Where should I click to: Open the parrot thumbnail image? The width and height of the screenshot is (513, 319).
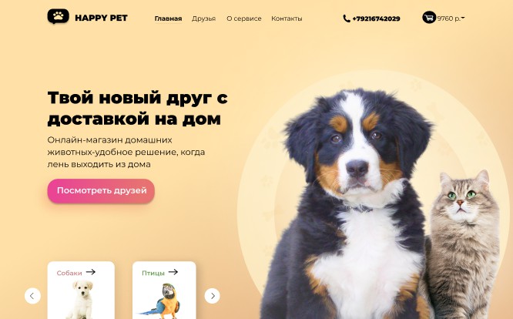(159, 301)
